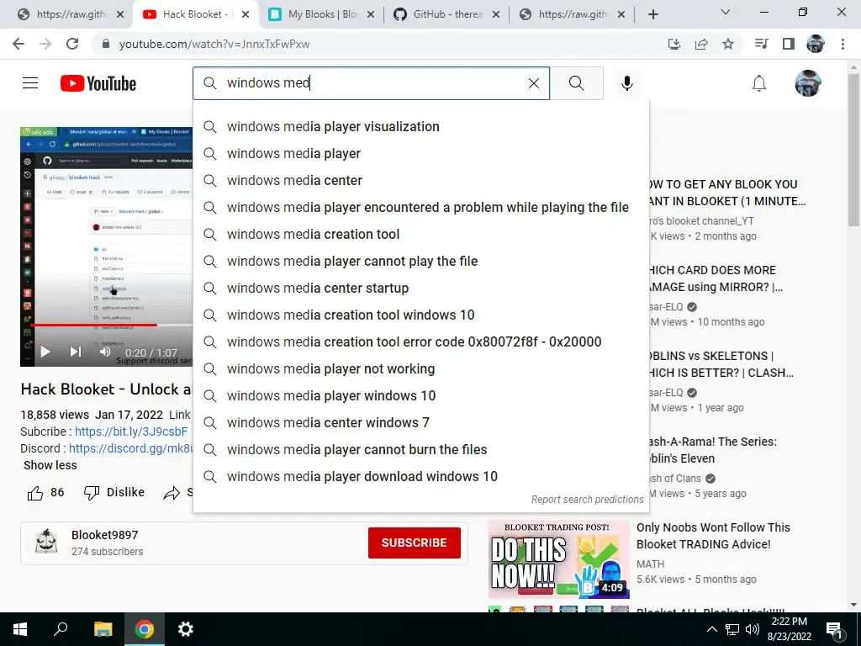Go back with the browser back arrow
Viewport: 861px width, 646px height.
tap(18, 44)
